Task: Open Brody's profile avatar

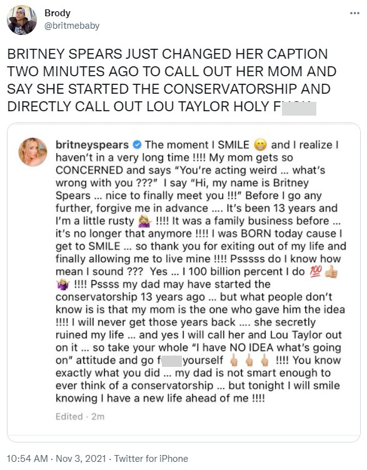Action: tap(22, 20)
